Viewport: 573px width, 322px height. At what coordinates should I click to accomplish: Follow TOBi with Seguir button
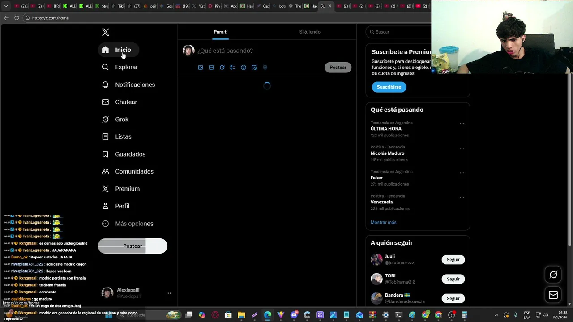[x=453, y=279]
